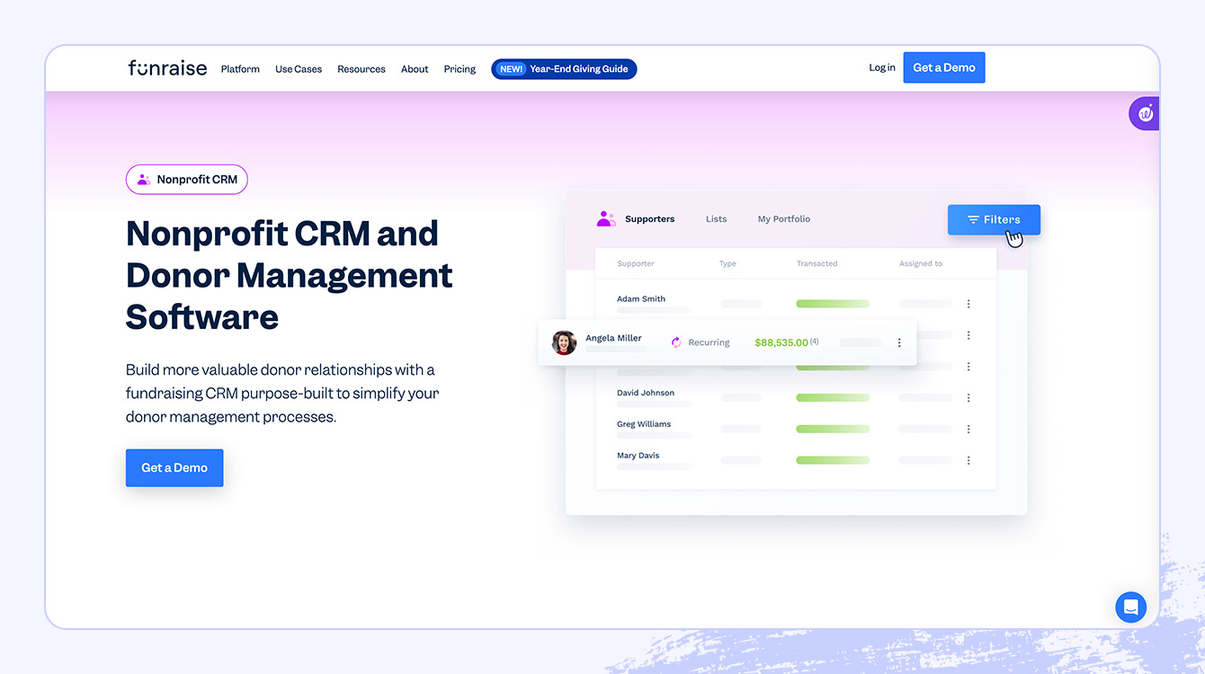Open the Greg Williams row options menu
1205x674 pixels.
click(x=968, y=430)
